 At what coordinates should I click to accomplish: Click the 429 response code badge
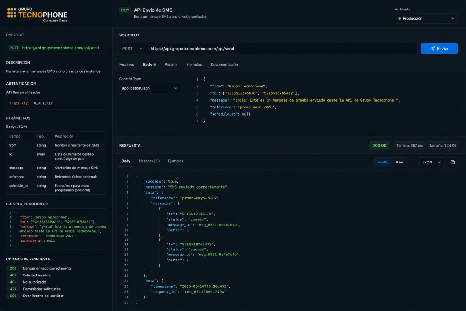coord(13,289)
